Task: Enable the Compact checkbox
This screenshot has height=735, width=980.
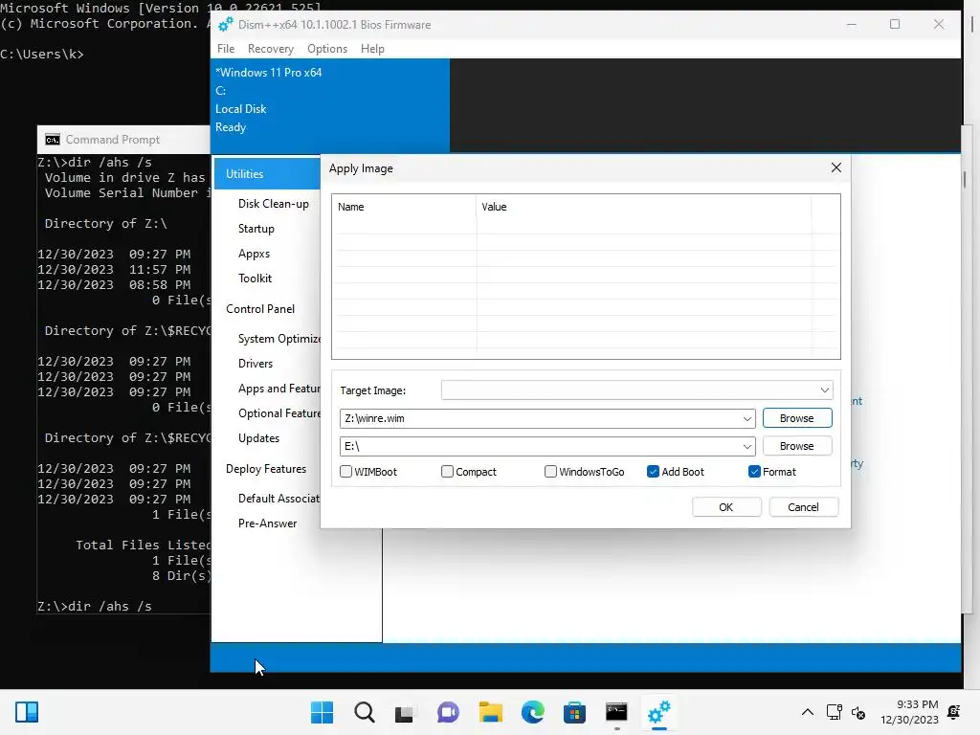Action: 447,472
